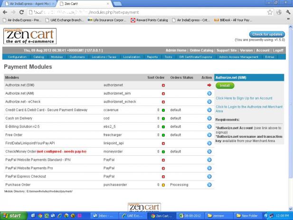Click the info icon for E-Billing Solution v2.5
This screenshot has height=220, width=293.
pos(209,126)
